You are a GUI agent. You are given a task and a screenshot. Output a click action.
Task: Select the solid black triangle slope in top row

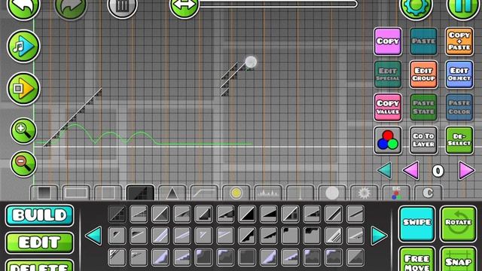(247, 214)
